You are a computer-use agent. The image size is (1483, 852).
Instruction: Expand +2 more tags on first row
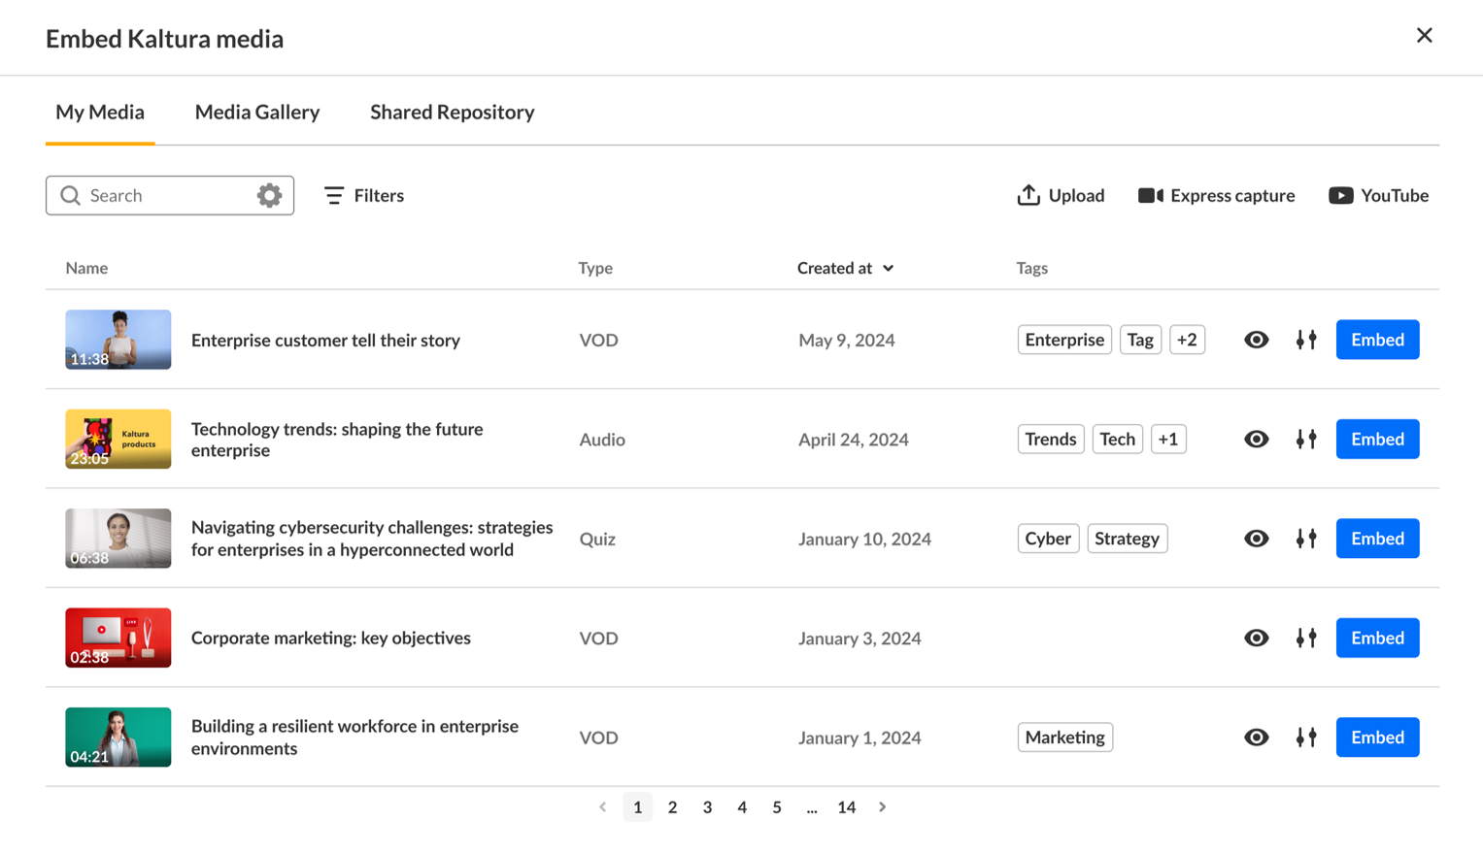click(x=1187, y=340)
